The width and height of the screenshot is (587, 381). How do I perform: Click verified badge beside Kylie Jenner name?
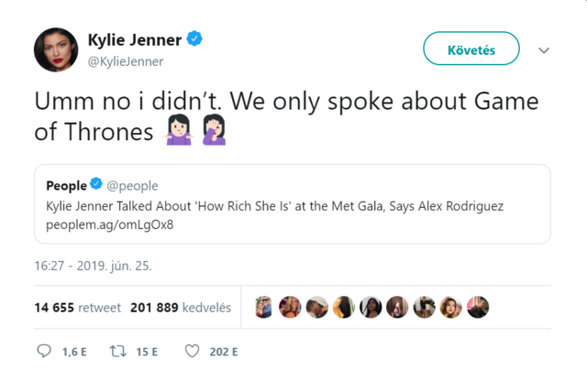[195, 39]
